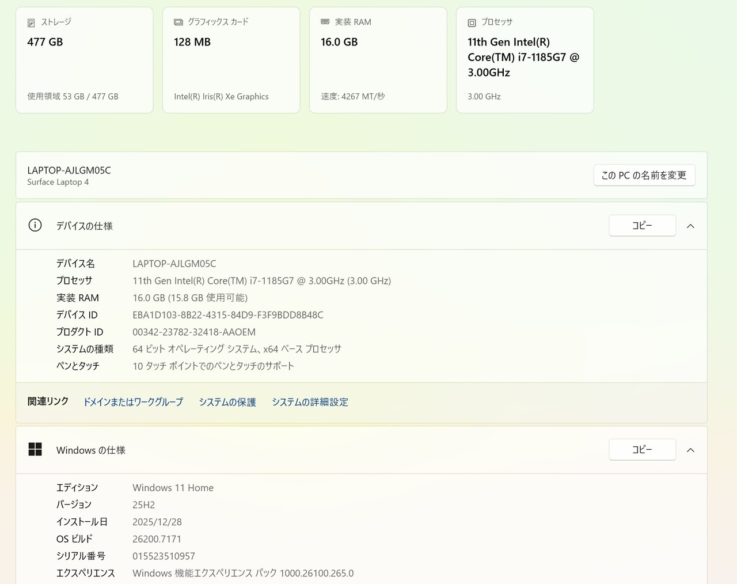Click the storage icon on ストレージ card

[31, 22]
